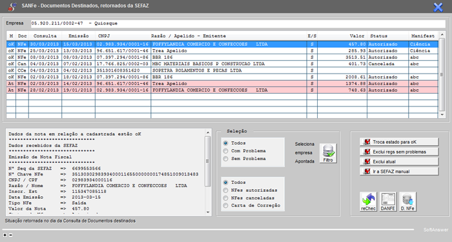Select FOFFYLANDIA row valued 748.63
Image resolution: width=452 pixels, height=242 pixels.
click(222, 90)
